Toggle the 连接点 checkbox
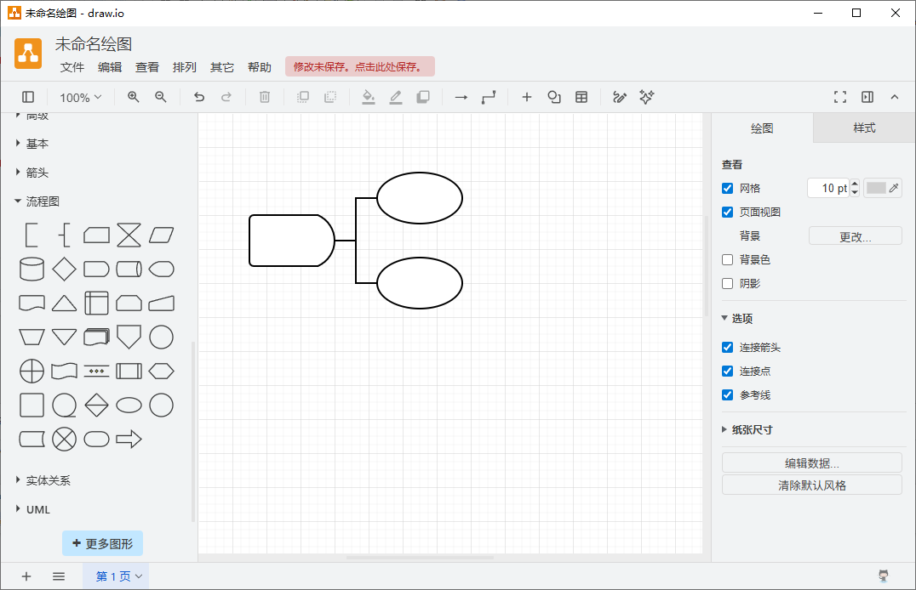Screen dimensions: 916x590 (727, 372)
